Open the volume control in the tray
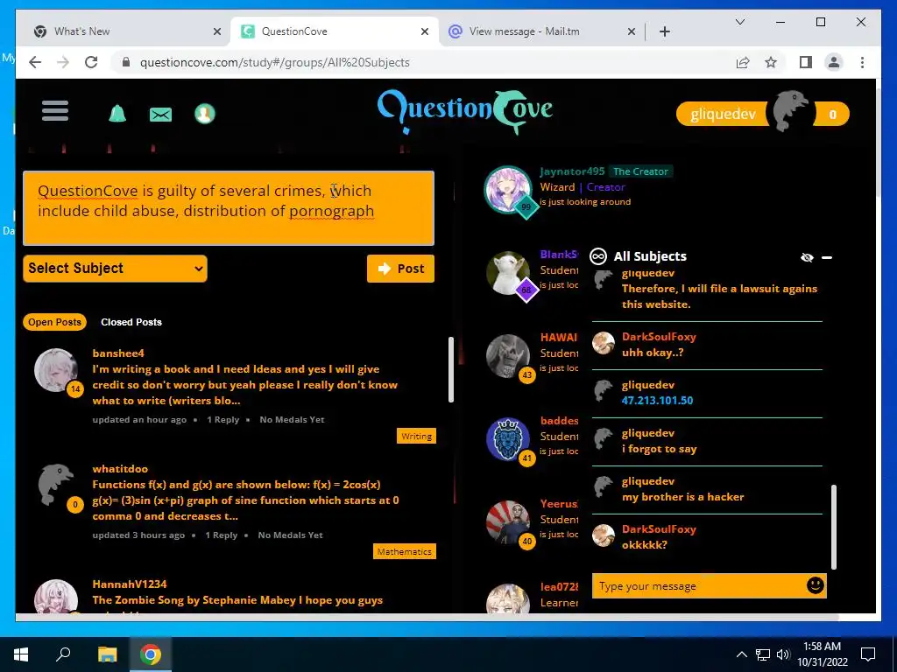Image resolution: width=897 pixels, height=672 pixels. [x=783, y=654]
